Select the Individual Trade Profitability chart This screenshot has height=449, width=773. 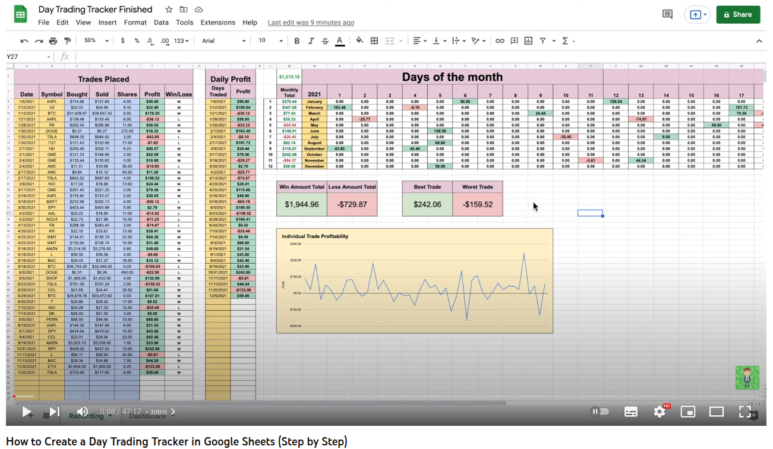pos(415,281)
